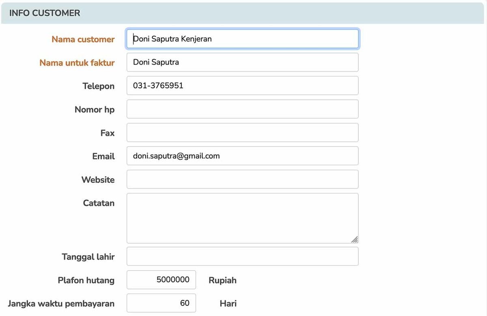Click inside the Catatan text area
The height and width of the screenshot is (316, 487).
coord(242,218)
